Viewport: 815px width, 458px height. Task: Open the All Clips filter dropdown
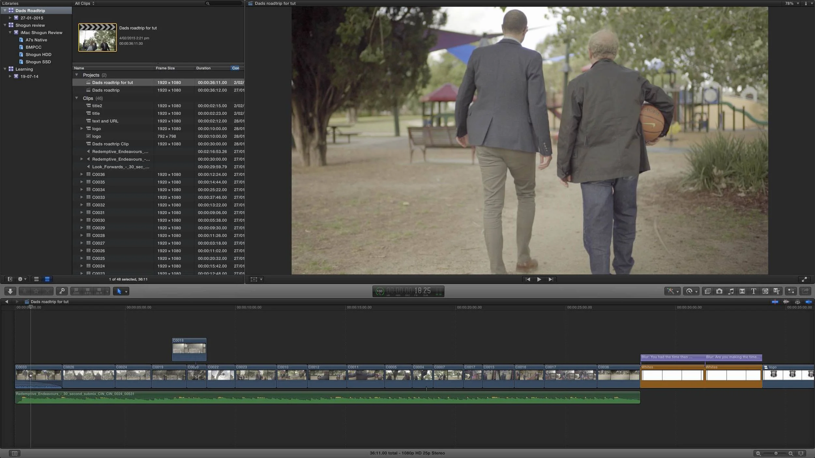(84, 3)
